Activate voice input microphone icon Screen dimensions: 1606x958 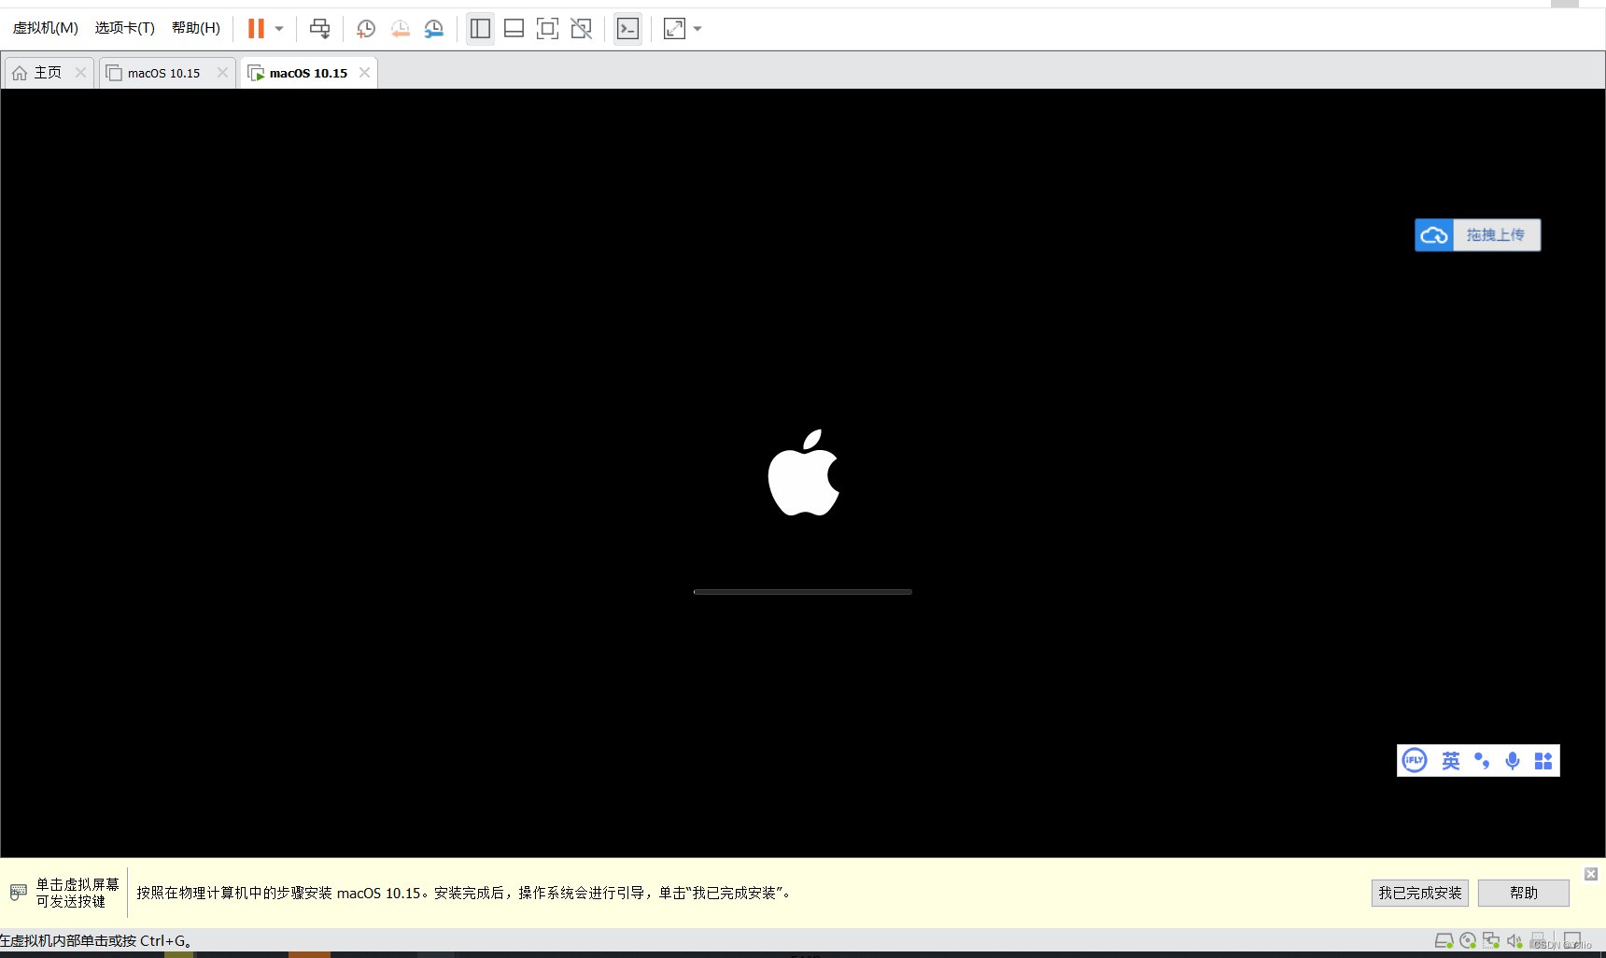point(1513,761)
